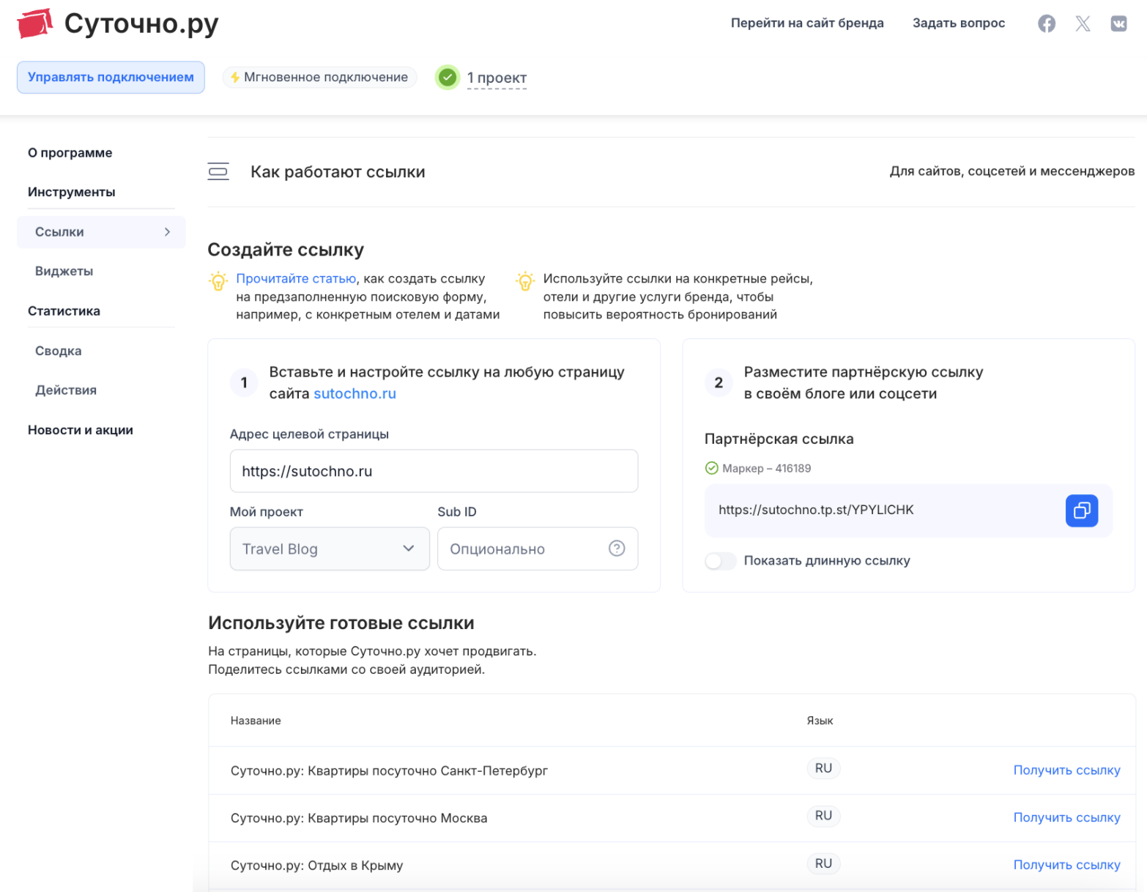1147x892 pixels.
Task: Open the X social icon
Action: coord(1083,23)
